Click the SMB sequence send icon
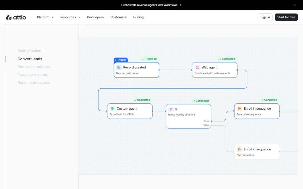Image resolution: width=303 pixels, height=189 pixels. pos(239,149)
